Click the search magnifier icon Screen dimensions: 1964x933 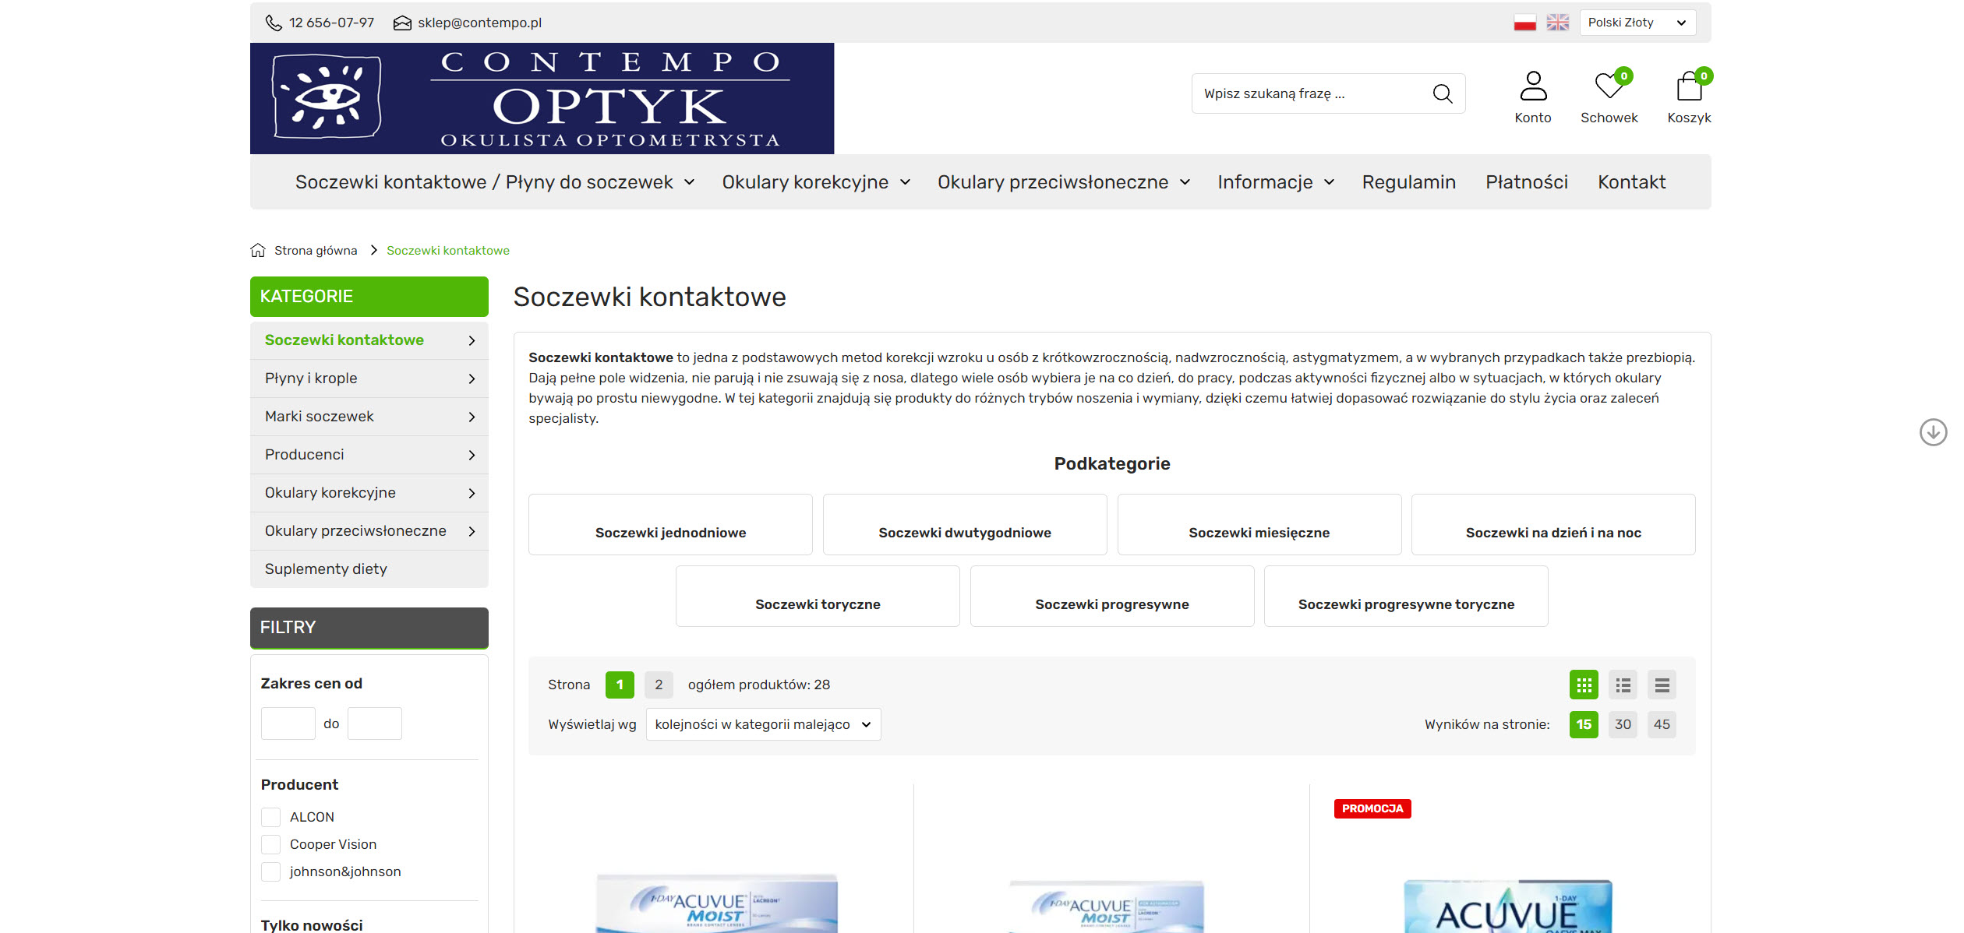[1443, 93]
